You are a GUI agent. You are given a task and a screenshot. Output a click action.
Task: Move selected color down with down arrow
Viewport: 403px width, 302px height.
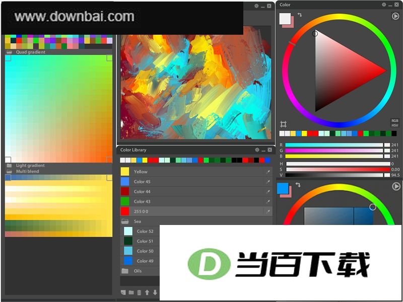[155, 292]
